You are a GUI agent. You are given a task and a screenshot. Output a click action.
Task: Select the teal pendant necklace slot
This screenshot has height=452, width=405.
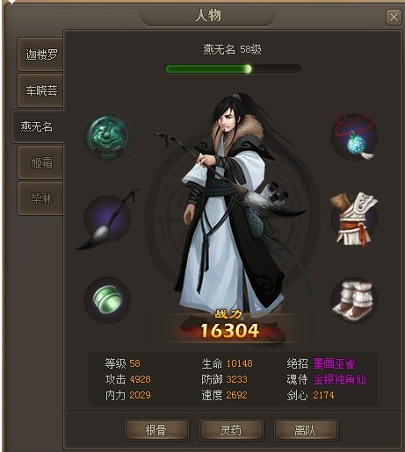(354, 136)
